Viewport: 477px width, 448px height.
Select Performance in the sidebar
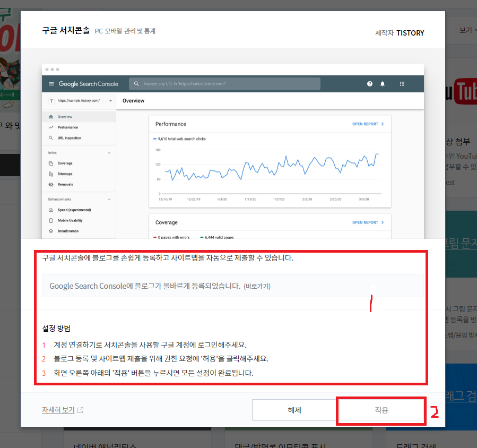(x=79, y=127)
